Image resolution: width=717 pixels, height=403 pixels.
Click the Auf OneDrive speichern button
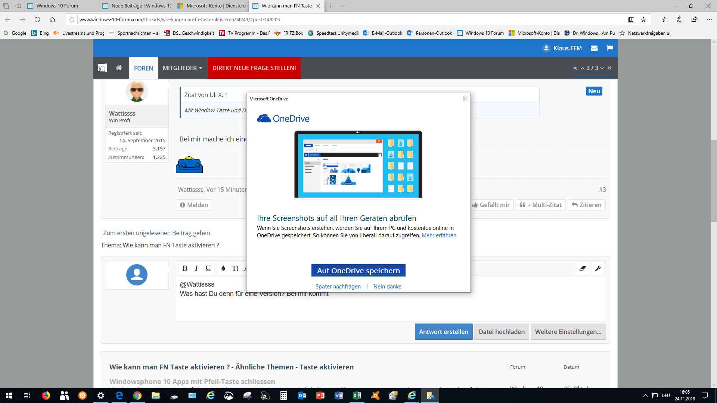pos(358,271)
